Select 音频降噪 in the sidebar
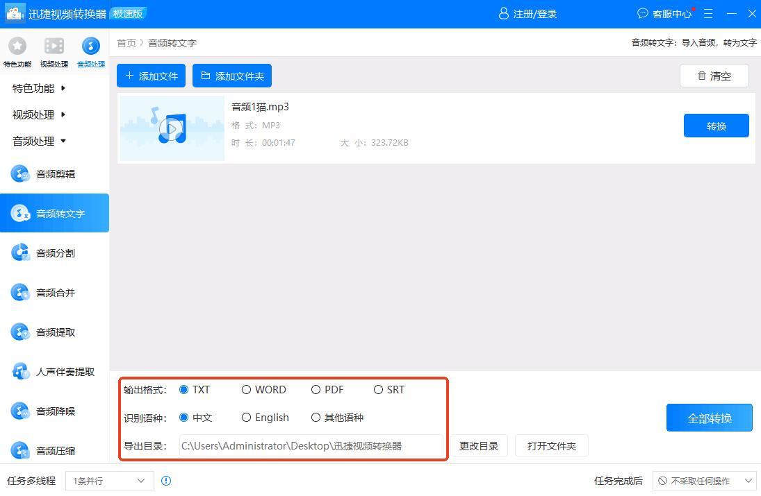Image resolution: width=761 pixels, height=496 pixels. 55,411
